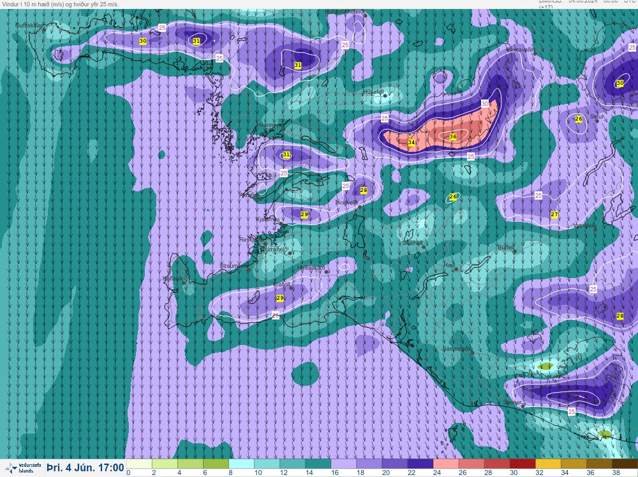This screenshot has height=477, width=638.
Task: Pick the 0–2 m/s pale yellow legend swatch
Action: pos(139,464)
